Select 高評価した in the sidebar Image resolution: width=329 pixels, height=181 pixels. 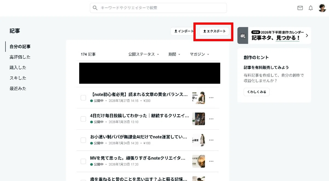coord(20,57)
